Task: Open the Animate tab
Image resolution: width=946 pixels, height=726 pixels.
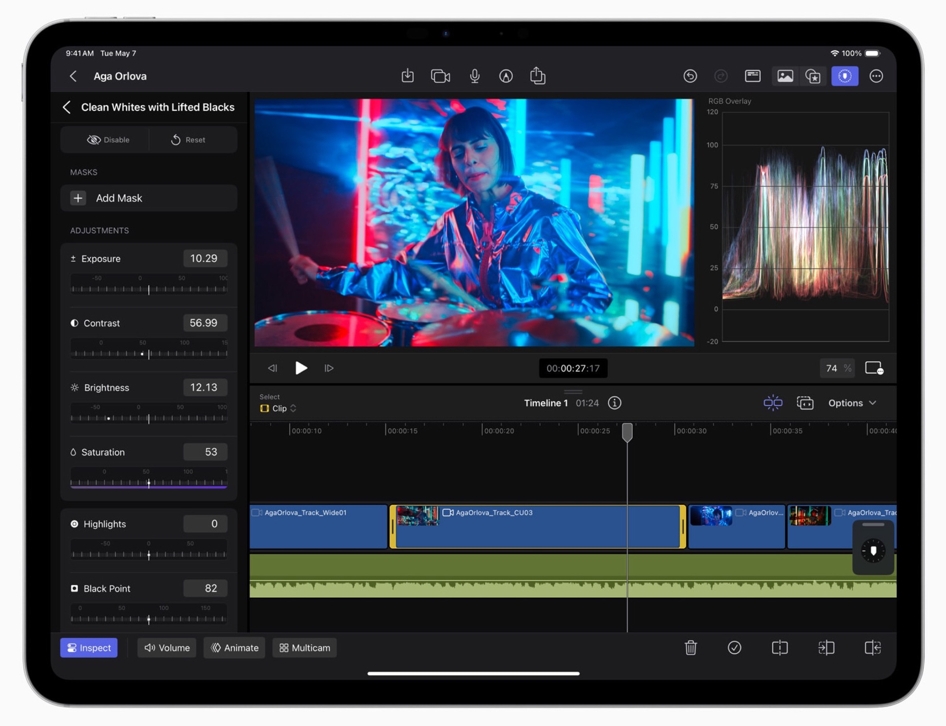Action: pyautogui.click(x=234, y=647)
